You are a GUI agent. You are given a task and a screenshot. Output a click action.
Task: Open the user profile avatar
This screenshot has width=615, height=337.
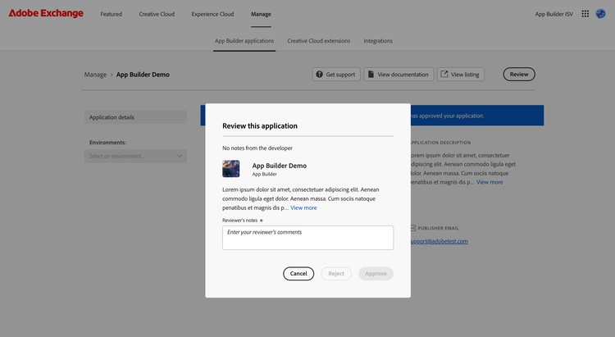pyautogui.click(x=600, y=14)
